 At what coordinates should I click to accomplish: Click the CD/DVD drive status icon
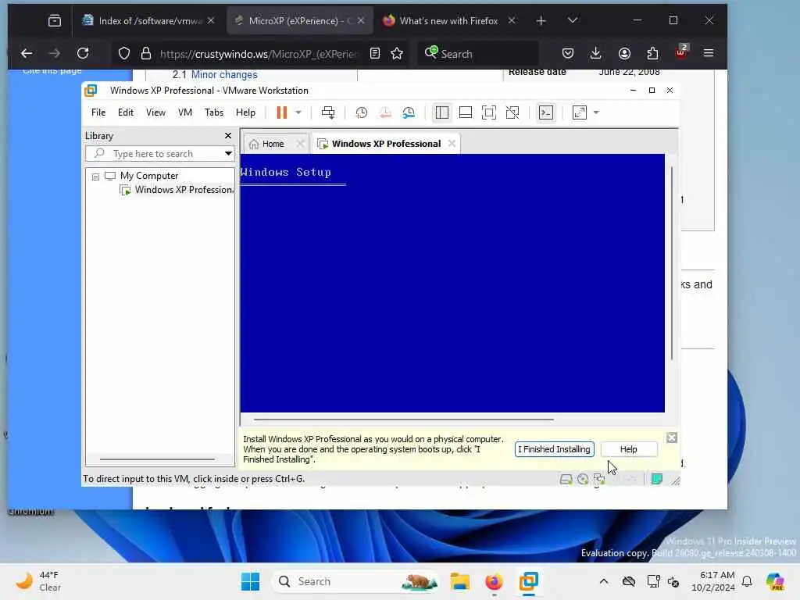pos(583,479)
